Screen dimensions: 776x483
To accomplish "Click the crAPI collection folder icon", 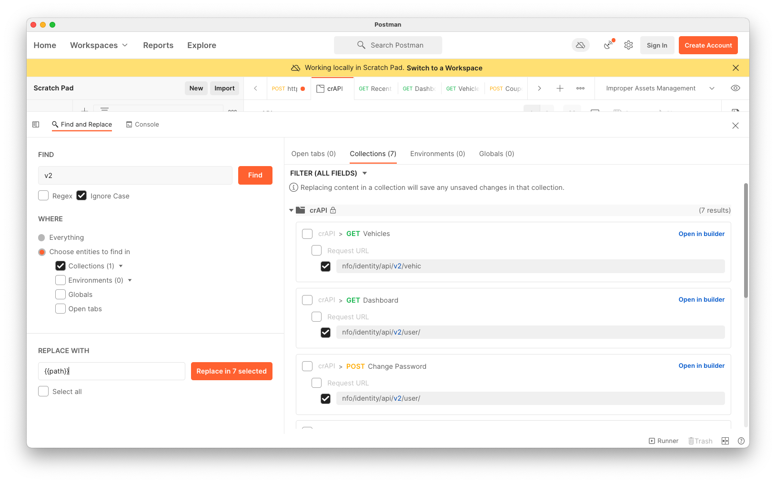I will click(x=300, y=210).
